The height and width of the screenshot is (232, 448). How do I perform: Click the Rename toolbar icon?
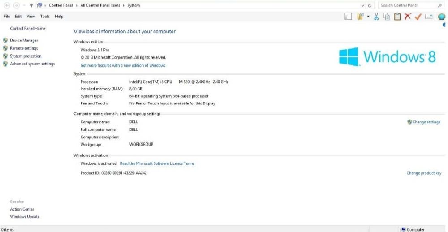pyautogui.click(x=429, y=17)
